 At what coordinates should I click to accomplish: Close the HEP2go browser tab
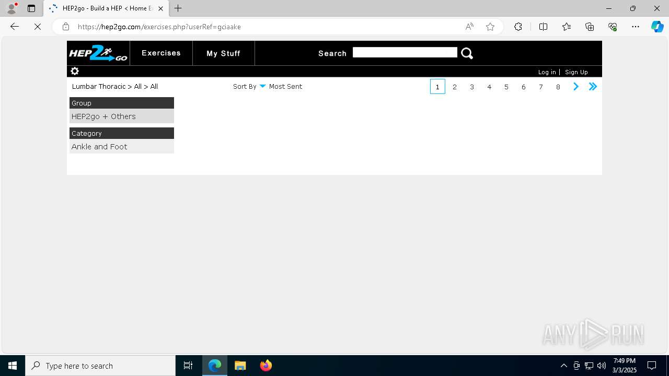coord(160,8)
